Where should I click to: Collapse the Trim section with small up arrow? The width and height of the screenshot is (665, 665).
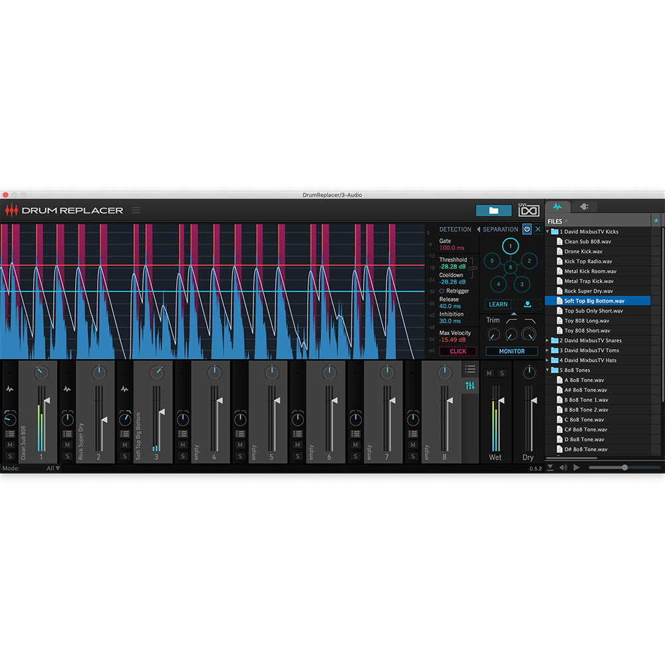(513, 314)
